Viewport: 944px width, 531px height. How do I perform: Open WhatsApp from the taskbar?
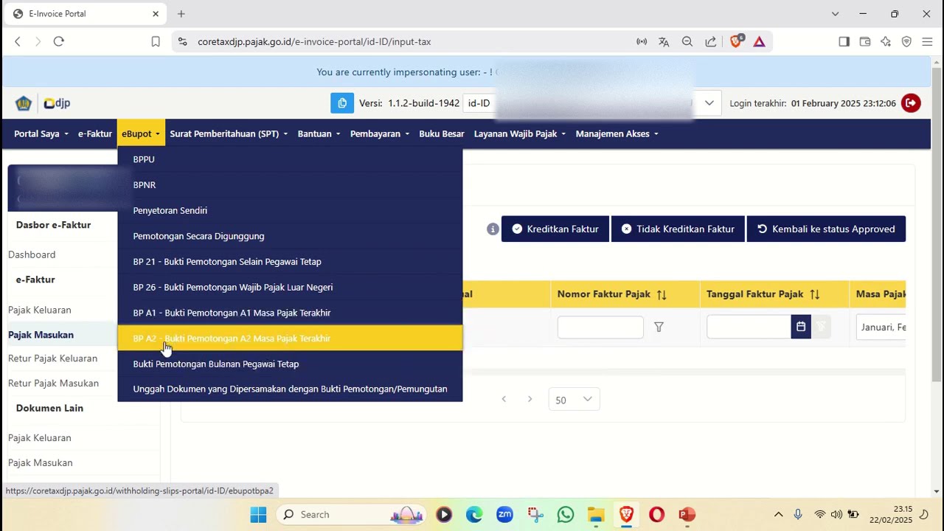[566, 514]
